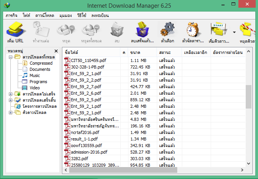
Task: Click the vertical scrollbar down arrow
Action: click(249, 164)
